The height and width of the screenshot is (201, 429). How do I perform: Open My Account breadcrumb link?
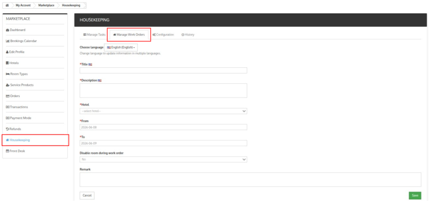click(23, 5)
